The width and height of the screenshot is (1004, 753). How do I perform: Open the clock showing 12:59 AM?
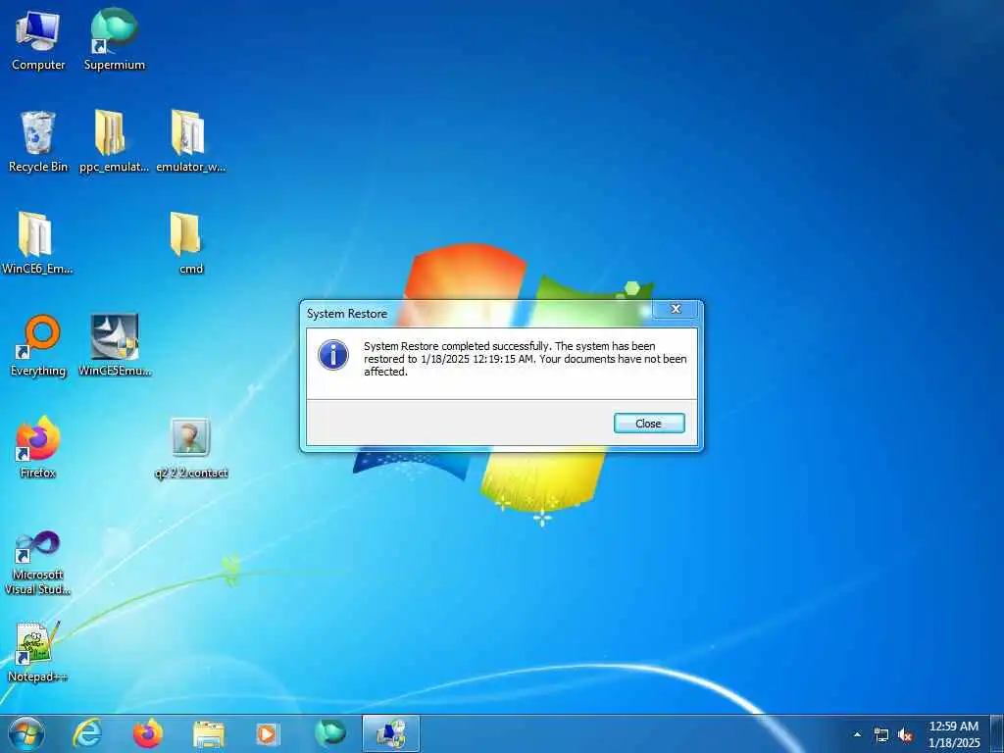(954, 734)
